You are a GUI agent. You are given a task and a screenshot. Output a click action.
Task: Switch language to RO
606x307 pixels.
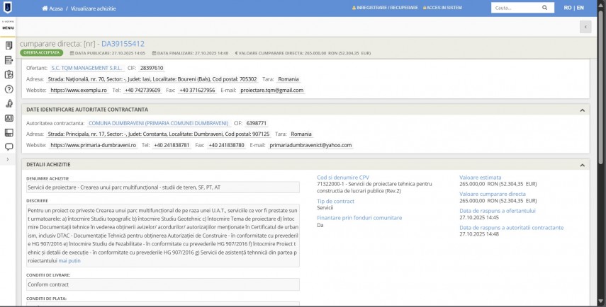tap(568, 8)
